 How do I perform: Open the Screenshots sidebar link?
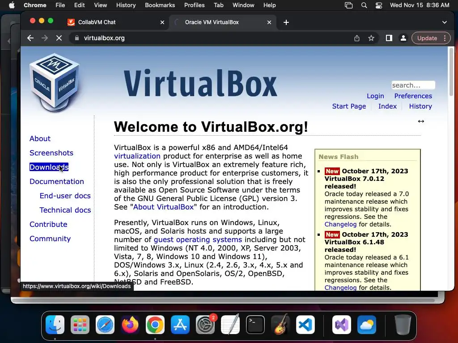[51, 153]
